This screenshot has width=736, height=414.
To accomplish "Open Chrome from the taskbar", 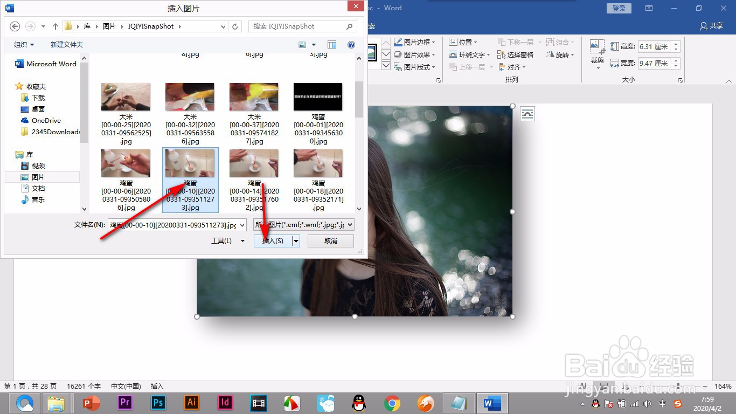I will coord(392,403).
